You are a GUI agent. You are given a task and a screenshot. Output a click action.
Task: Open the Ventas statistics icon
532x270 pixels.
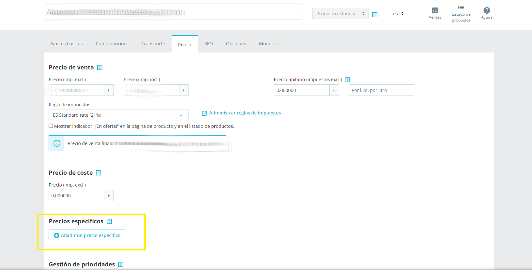[435, 11]
